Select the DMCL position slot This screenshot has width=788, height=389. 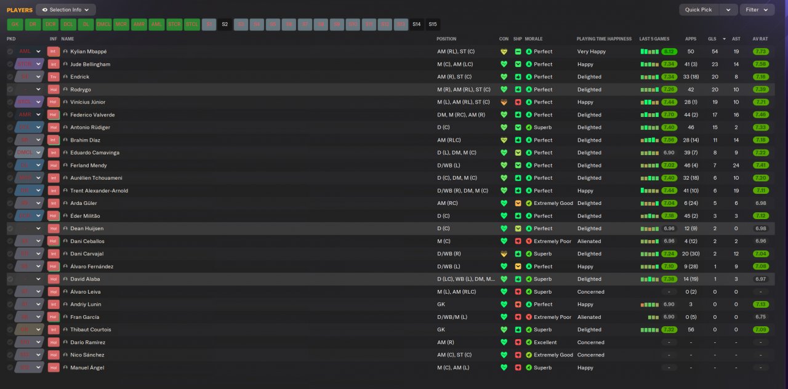pos(104,25)
